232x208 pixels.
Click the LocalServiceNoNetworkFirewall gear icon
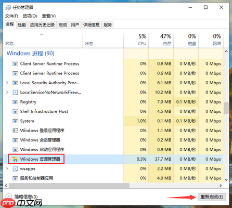[x=15, y=93]
